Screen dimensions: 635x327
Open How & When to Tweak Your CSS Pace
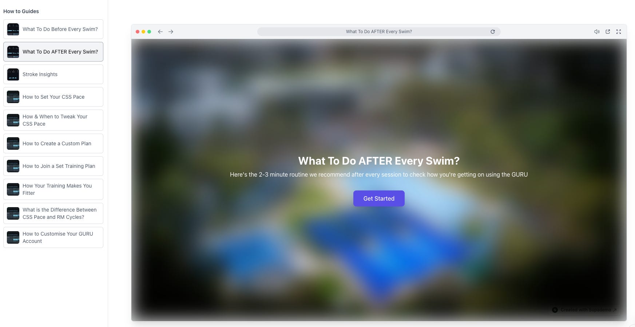coord(53,120)
